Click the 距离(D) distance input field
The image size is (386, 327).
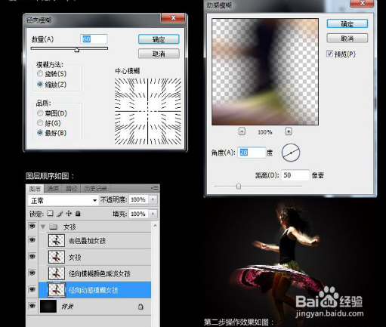click(x=295, y=175)
